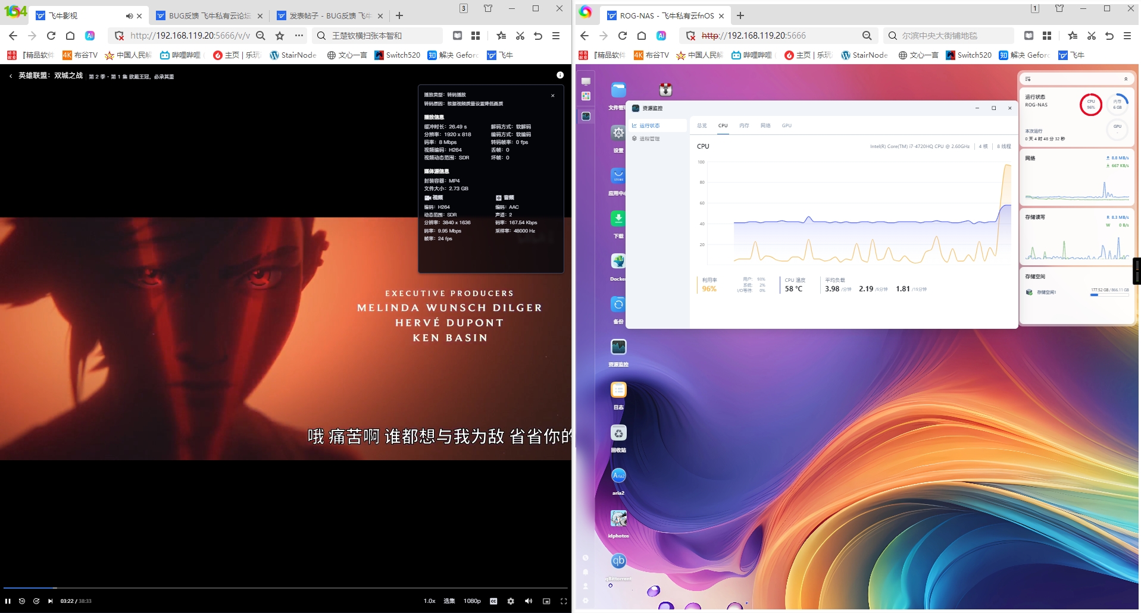Image resolution: width=1141 pixels, height=613 pixels.
Task: Switch to the 内存 tab
Action: coord(744,125)
